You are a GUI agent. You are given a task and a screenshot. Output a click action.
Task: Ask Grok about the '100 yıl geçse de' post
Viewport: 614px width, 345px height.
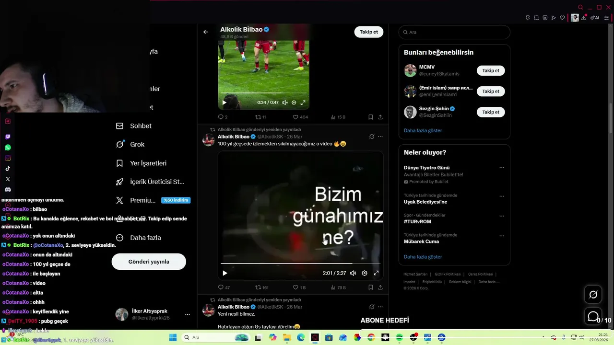click(x=372, y=137)
